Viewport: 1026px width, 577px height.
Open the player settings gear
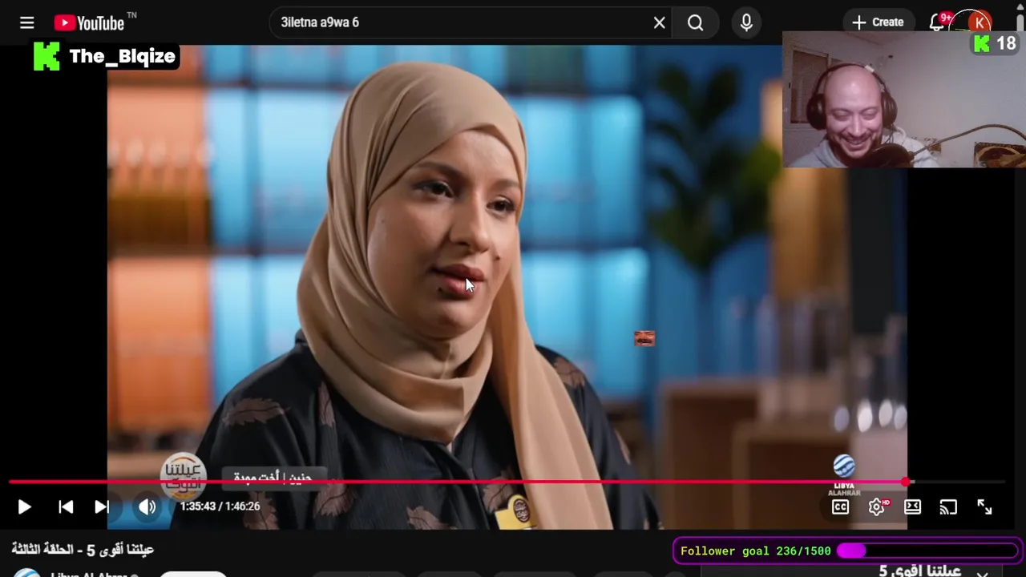[877, 506]
